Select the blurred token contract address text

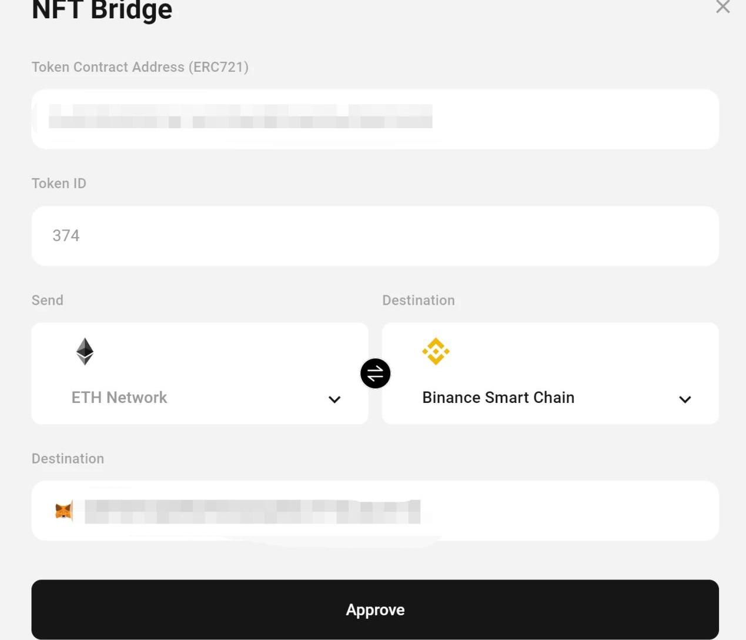pyautogui.click(x=240, y=116)
